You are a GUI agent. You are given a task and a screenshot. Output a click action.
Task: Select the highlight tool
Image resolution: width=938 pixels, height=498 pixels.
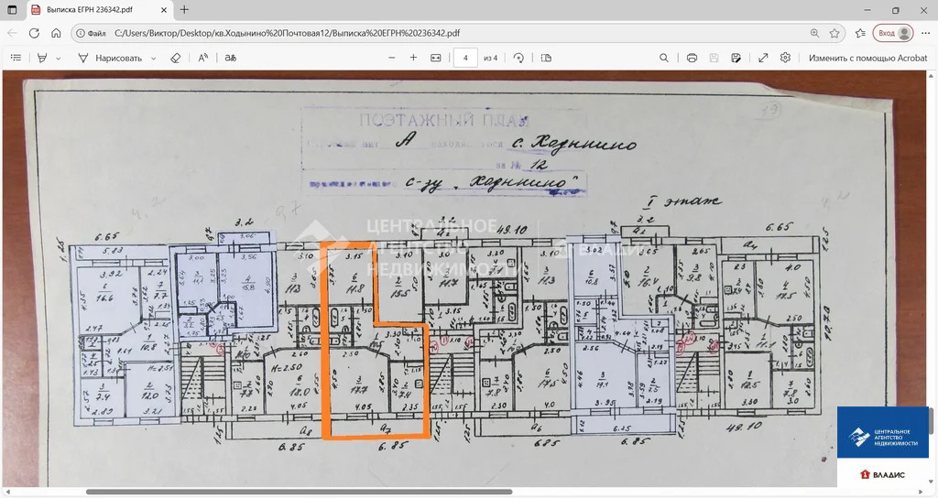pos(42,58)
